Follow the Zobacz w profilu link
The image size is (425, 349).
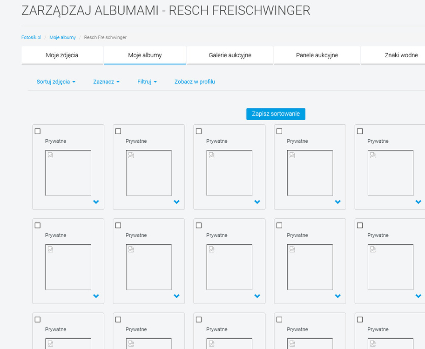(x=195, y=82)
